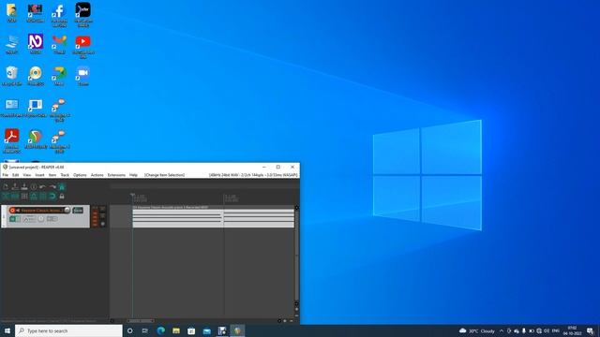Click the track volume knob

[67, 210]
